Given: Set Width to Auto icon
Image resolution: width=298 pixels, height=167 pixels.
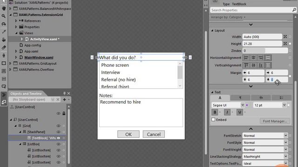Looking at the screenshot, I should [285, 37].
